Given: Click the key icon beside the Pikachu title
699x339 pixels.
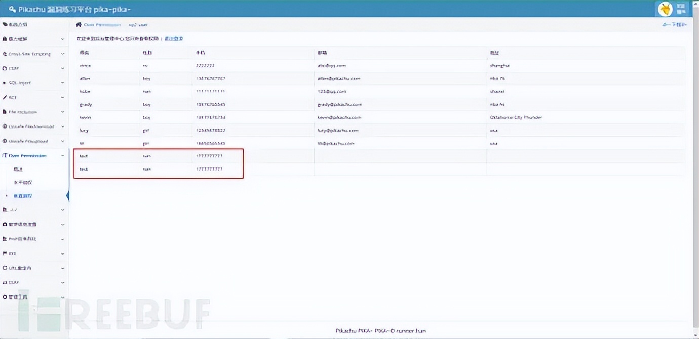Looking at the screenshot, I should click(x=12, y=9).
